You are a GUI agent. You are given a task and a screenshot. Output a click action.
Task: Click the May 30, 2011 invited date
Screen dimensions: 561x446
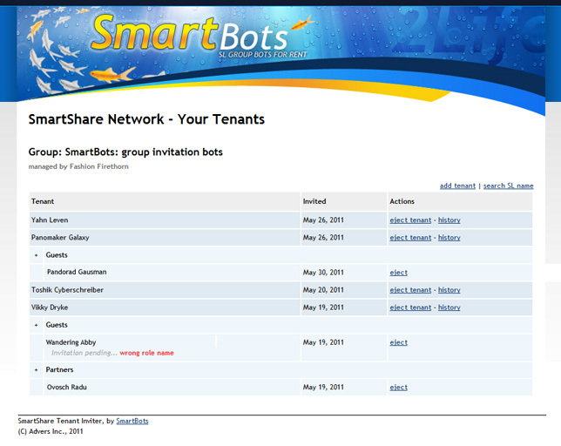click(x=323, y=273)
